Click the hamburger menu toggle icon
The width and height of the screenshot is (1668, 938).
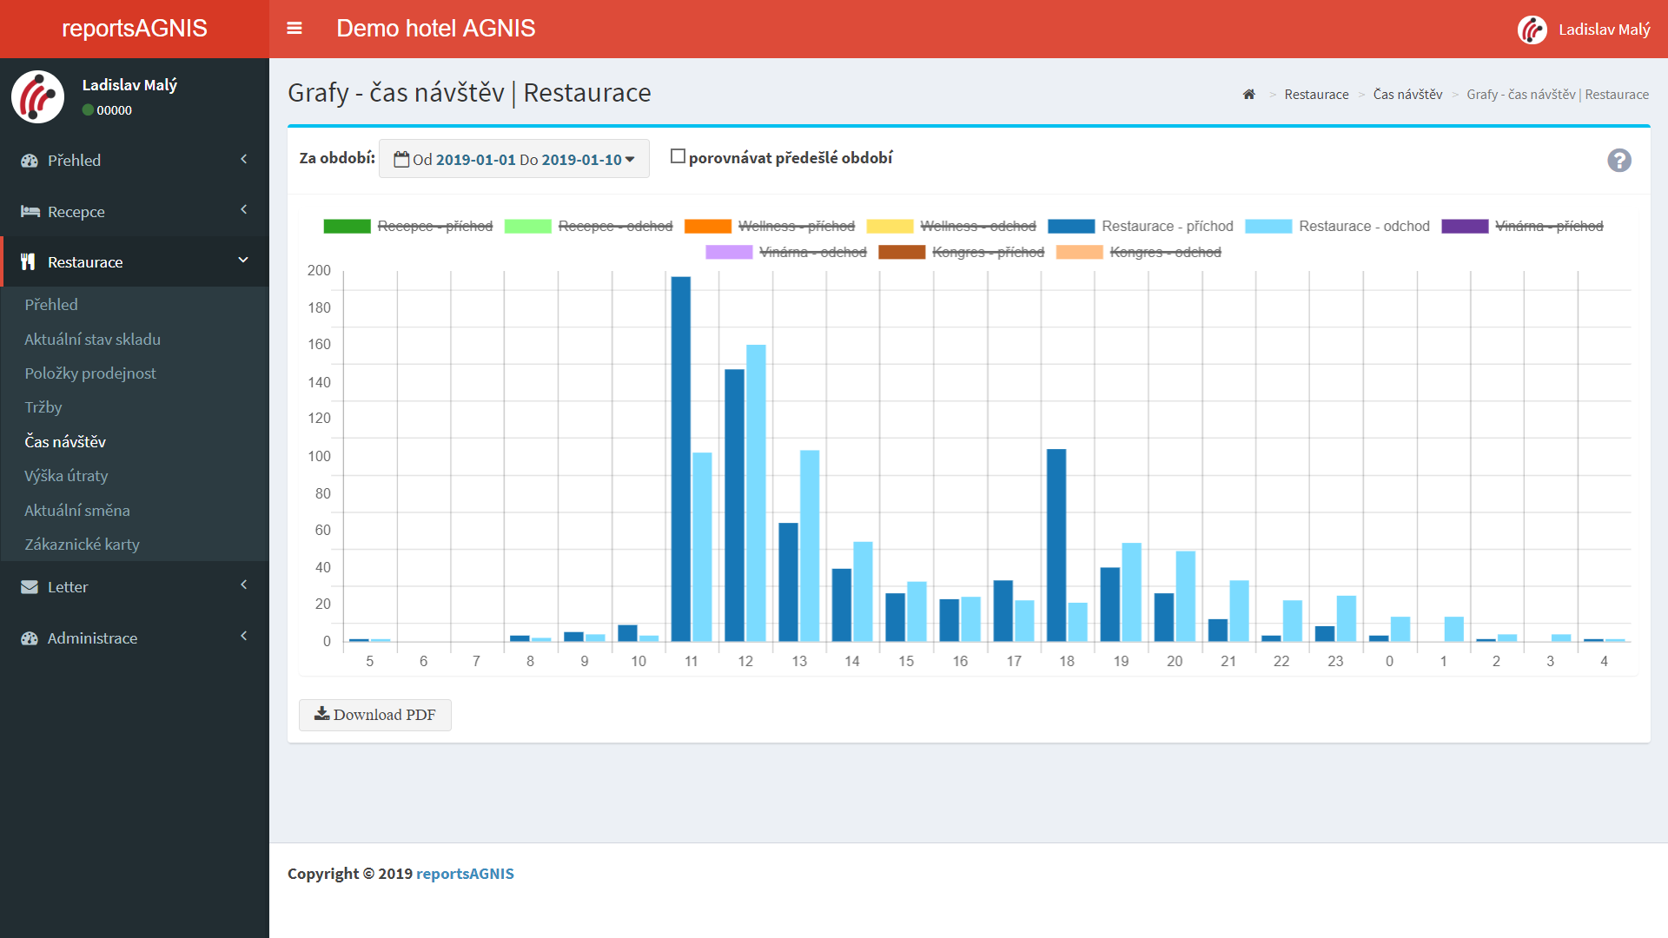(x=295, y=29)
